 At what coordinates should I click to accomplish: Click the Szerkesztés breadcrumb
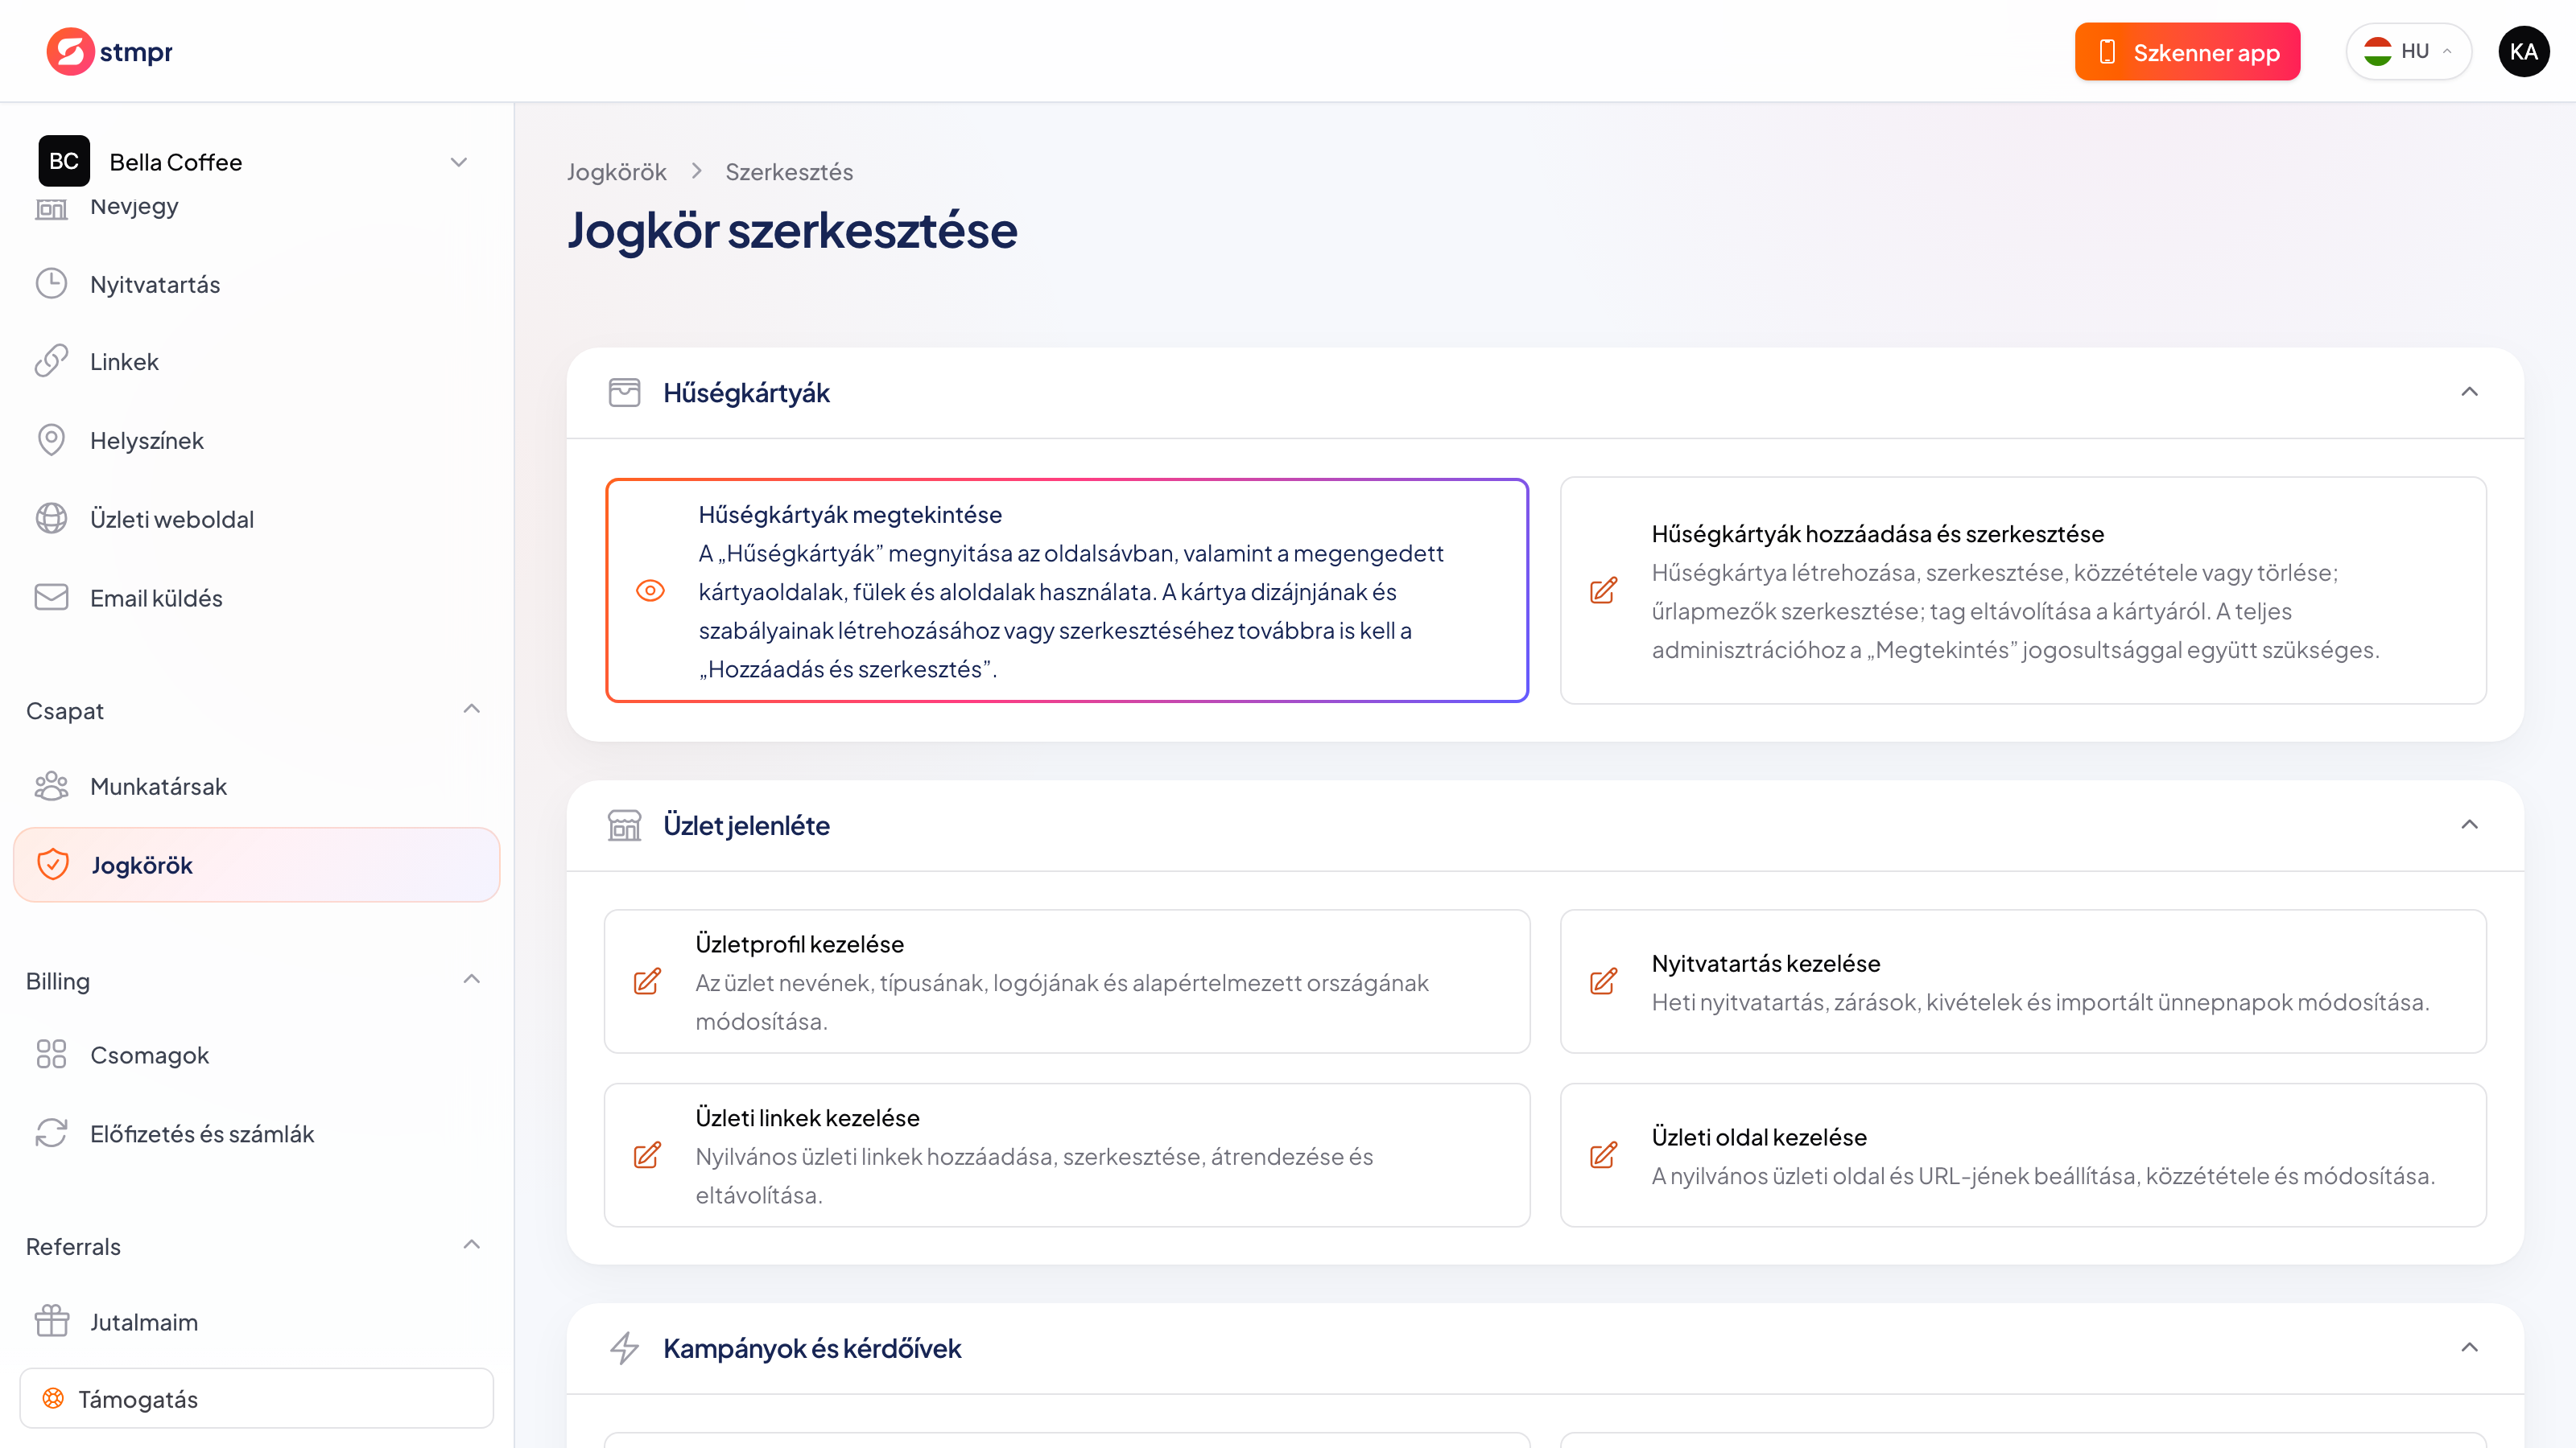(789, 172)
